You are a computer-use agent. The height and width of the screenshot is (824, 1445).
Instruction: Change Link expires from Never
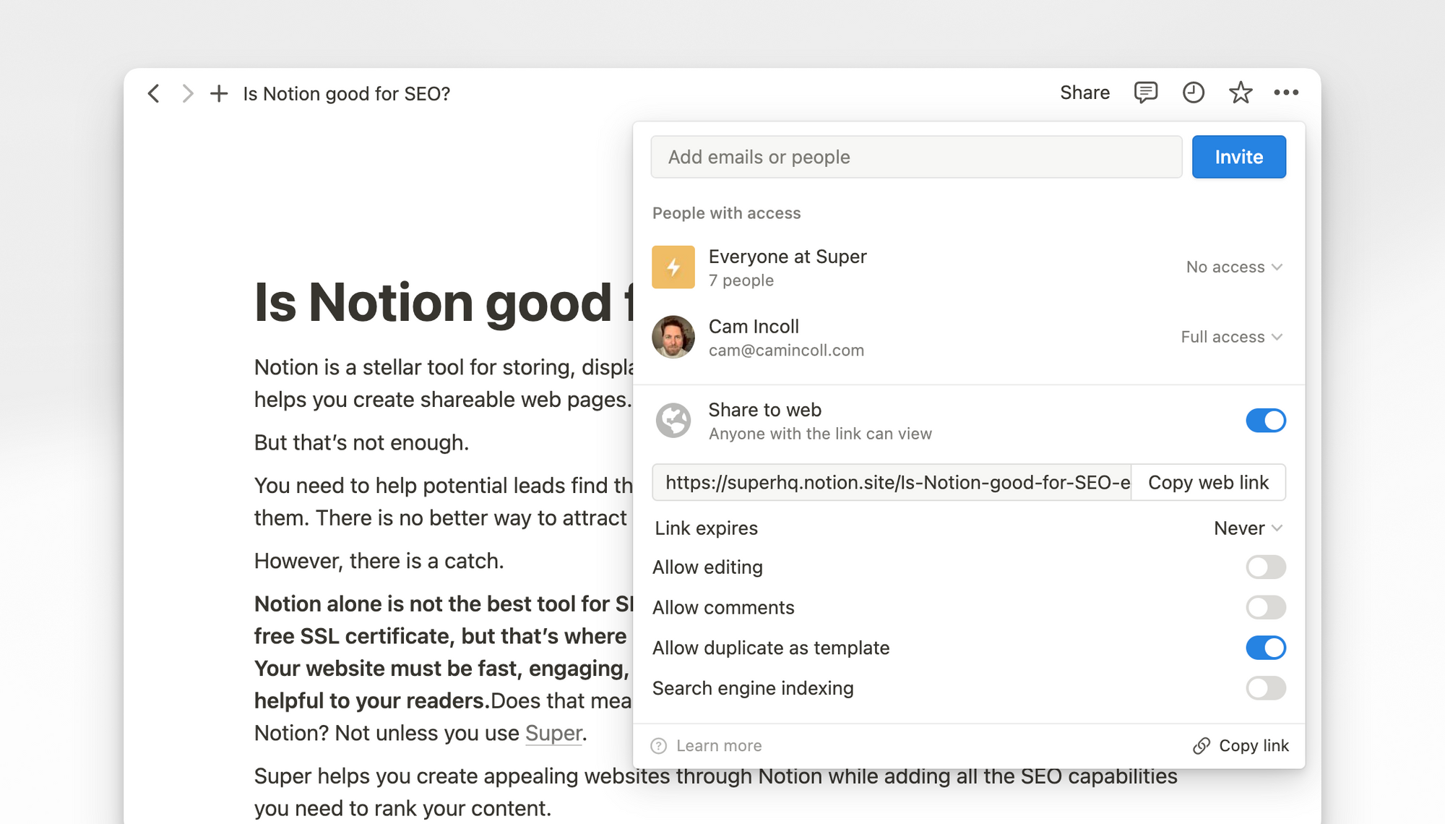1248,528
